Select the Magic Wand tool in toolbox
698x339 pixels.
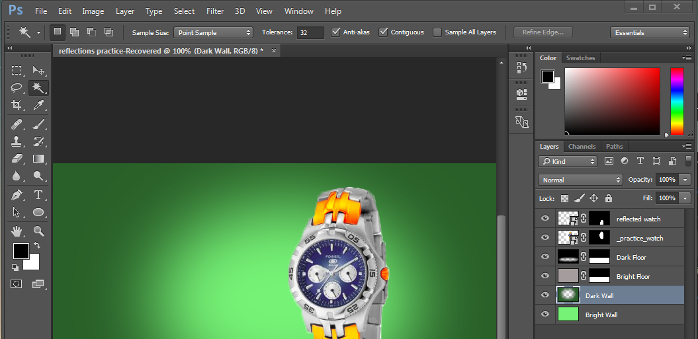[38, 88]
